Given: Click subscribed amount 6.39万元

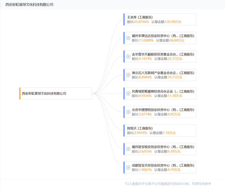Looking at the screenshot, I should 174,151.
